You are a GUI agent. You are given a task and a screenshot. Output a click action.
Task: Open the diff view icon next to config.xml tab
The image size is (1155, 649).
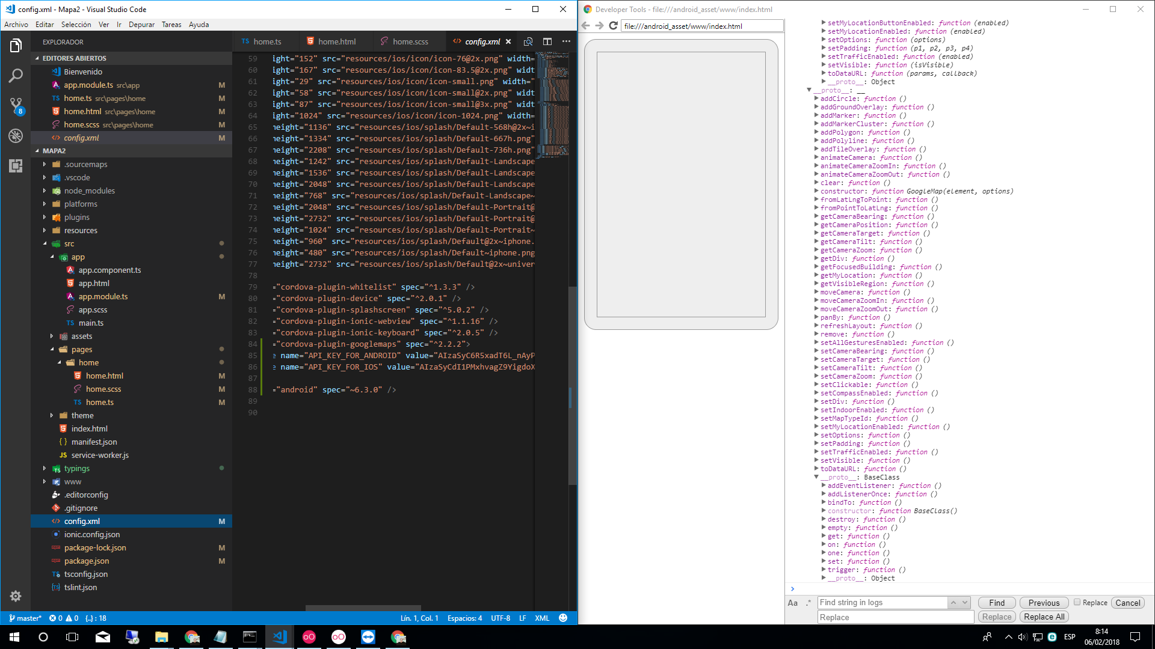pos(528,41)
